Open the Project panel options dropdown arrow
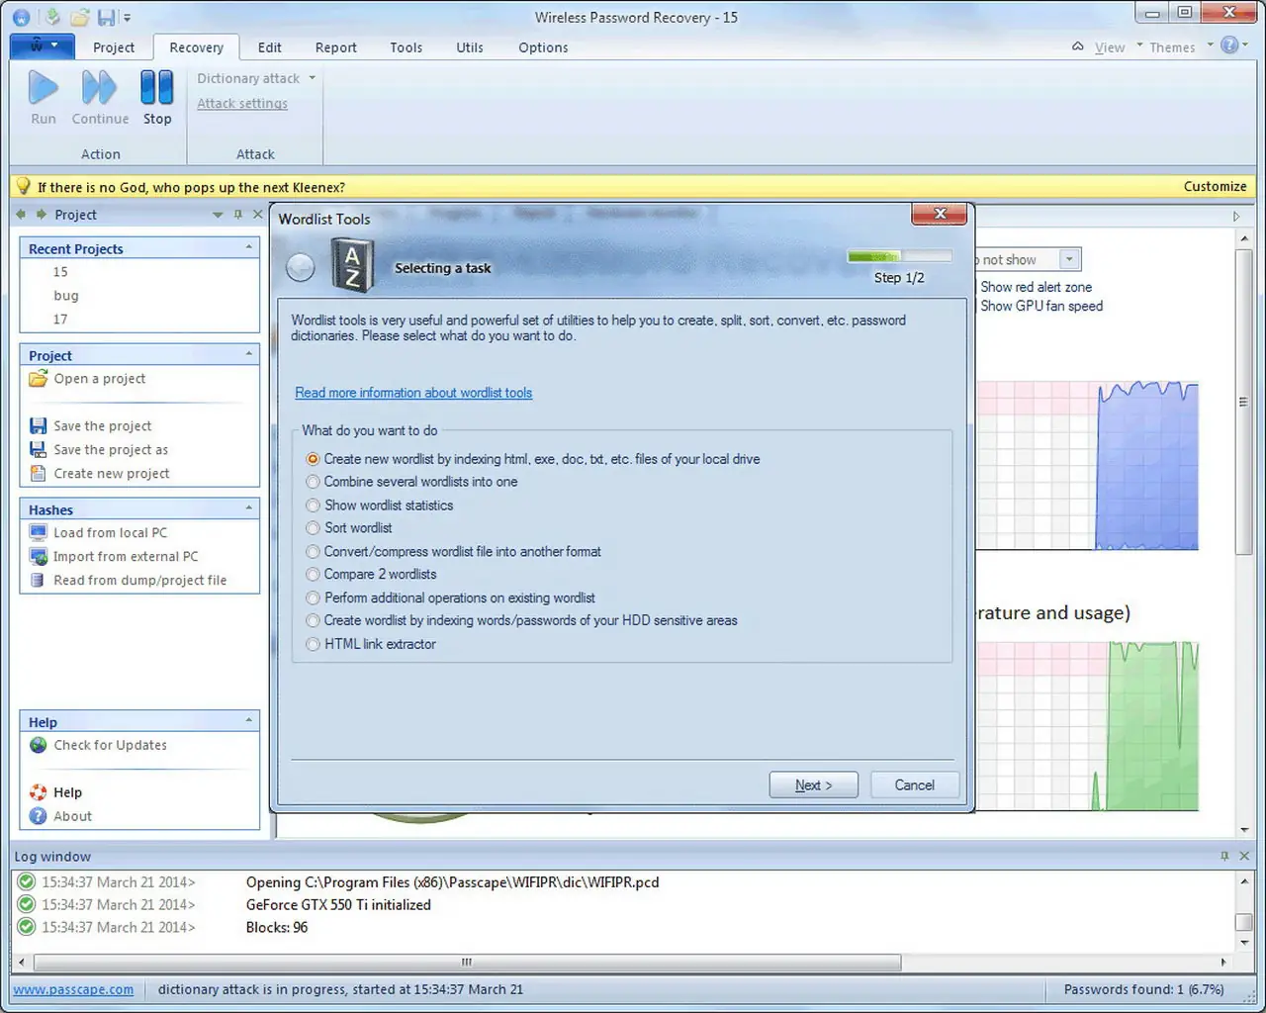Image resolution: width=1266 pixels, height=1013 pixels. [x=218, y=215]
